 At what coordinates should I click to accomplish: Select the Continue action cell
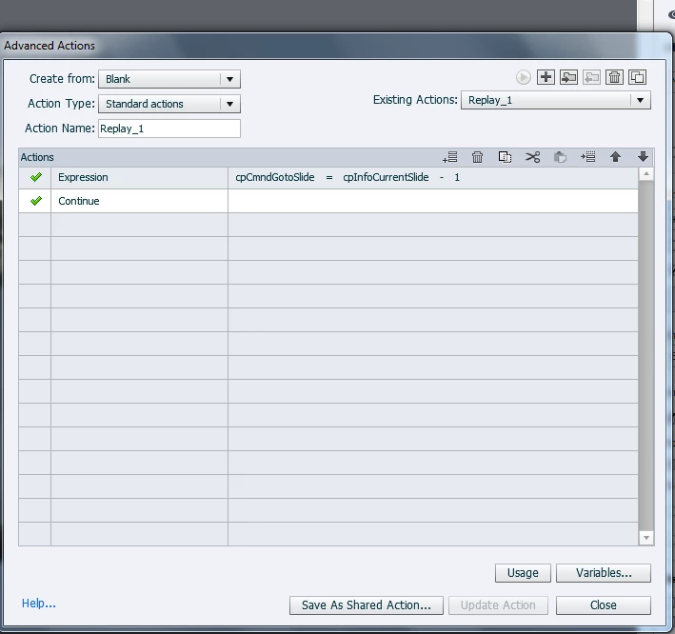pos(139,201)
